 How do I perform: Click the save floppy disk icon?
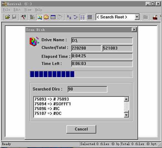point(14,17)
